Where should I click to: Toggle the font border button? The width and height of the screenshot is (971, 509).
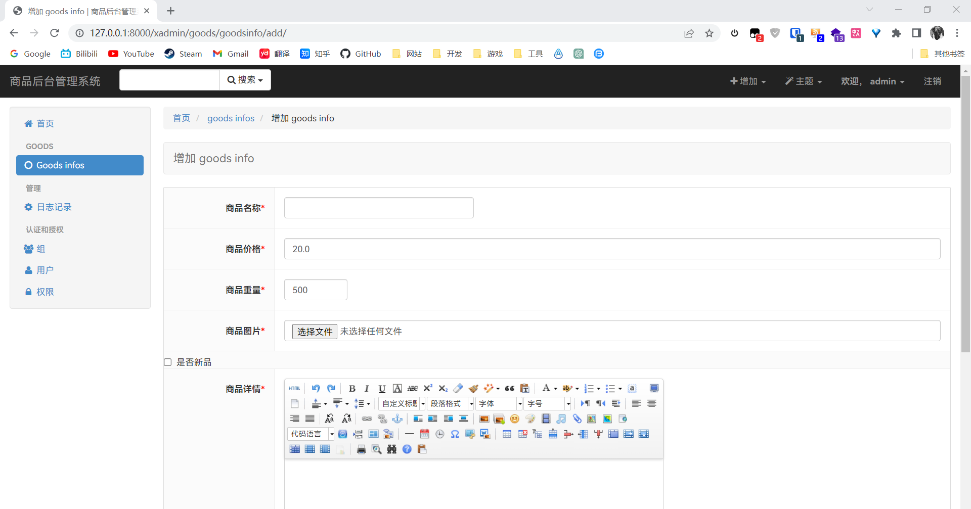[x=398, y=388]
